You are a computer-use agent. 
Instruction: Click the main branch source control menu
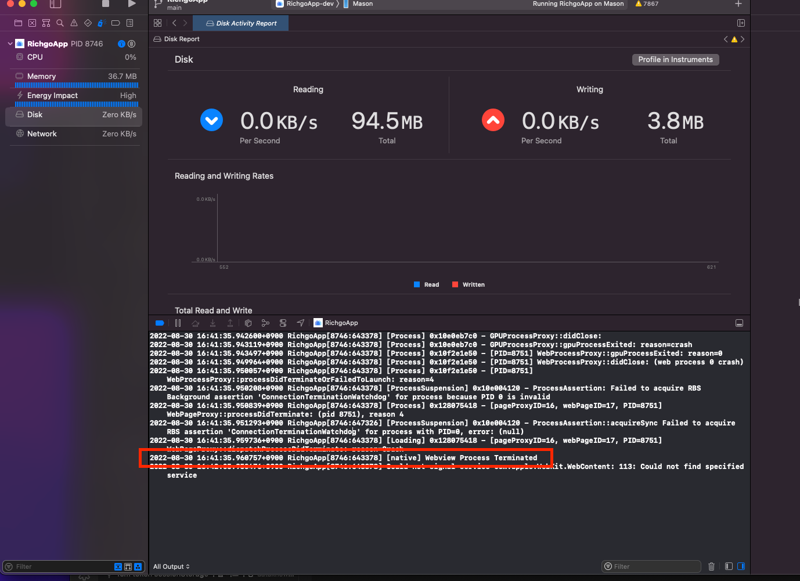pos(174,8)
